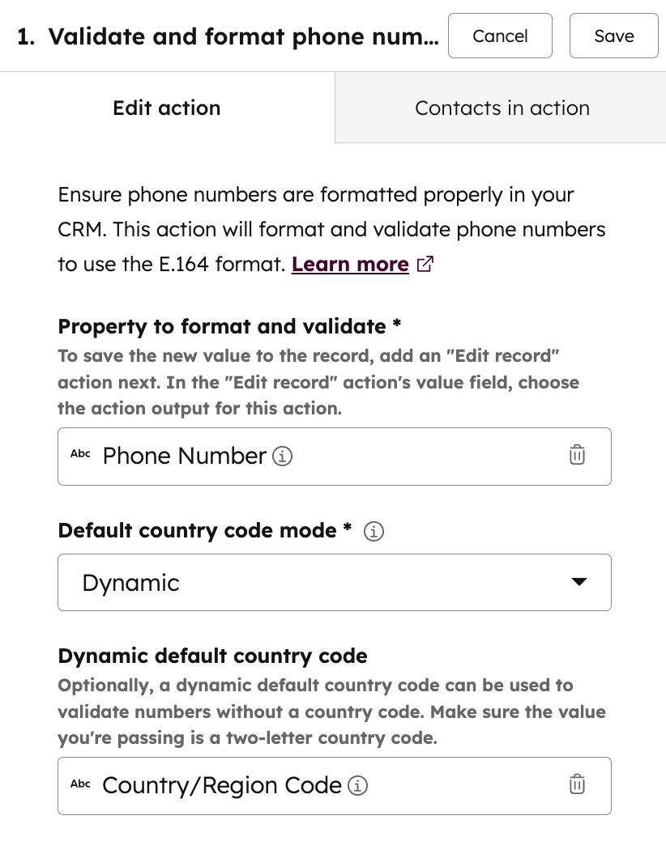Screen dimensions: 666x858
Task: Open info tooltip on Country/Region Code token
Action: 357,785
